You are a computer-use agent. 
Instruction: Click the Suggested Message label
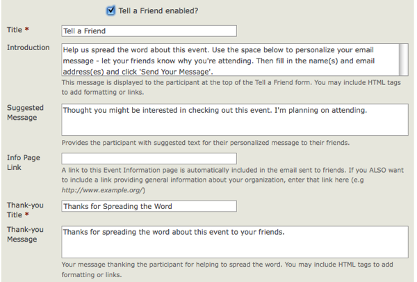tap(25, 113)
